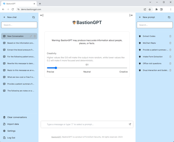
Task: Click the share page icon in address bar
Action: (145, 9)
